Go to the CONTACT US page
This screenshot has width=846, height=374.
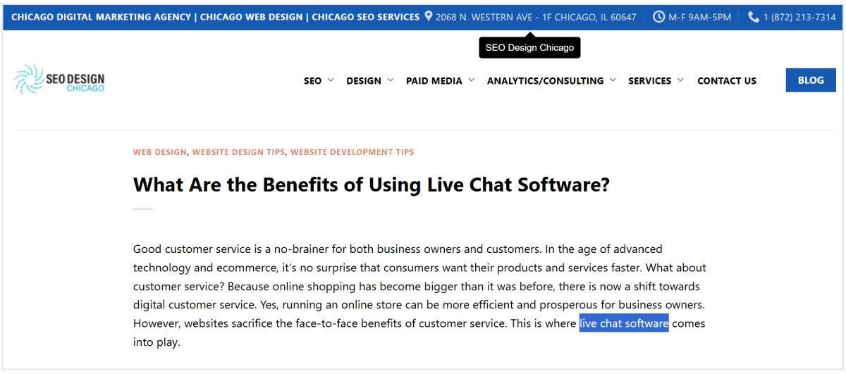click(x=726, y=81)
